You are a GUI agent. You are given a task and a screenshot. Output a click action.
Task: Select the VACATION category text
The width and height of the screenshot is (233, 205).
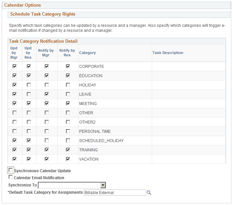tap(89, 159)
